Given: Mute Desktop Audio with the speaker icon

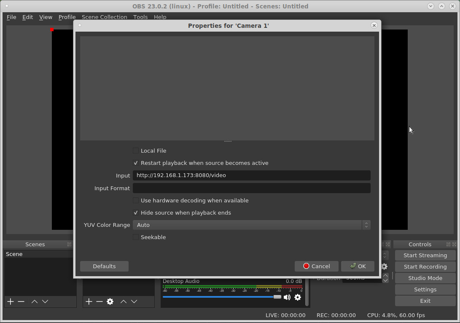Looking at the screenshot, I should pos(287,297).
